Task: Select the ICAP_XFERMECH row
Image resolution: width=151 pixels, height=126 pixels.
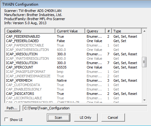Action: pos(73,80)
